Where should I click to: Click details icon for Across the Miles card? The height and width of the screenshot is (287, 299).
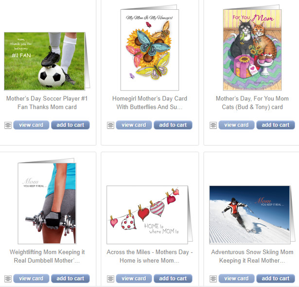110,279
